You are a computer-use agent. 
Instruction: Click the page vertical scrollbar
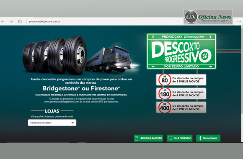(x=242, y=84)
